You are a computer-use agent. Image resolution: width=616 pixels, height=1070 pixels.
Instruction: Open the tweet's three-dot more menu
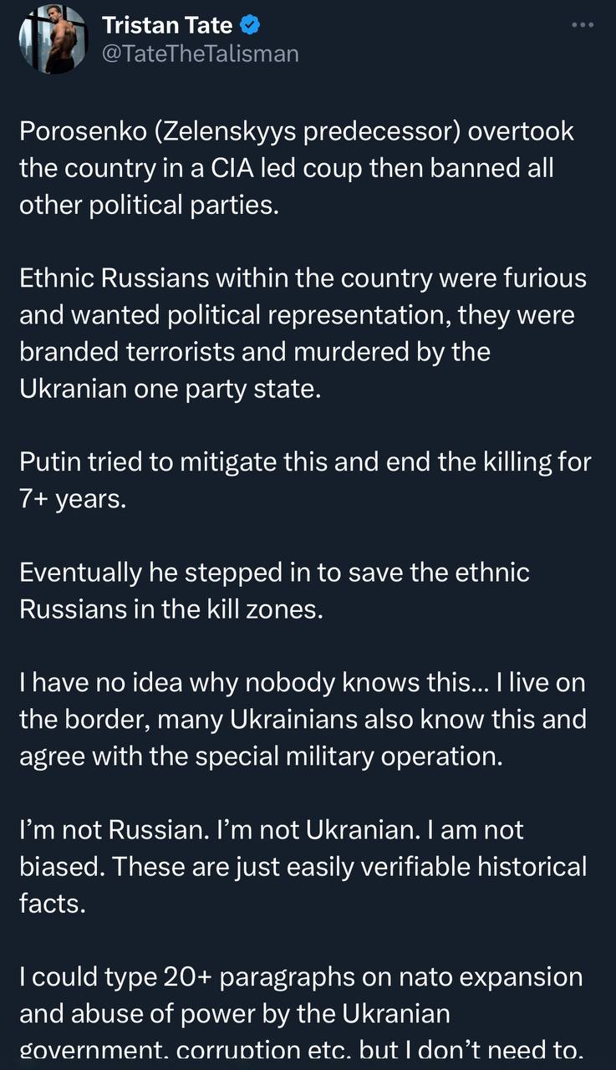582,24
